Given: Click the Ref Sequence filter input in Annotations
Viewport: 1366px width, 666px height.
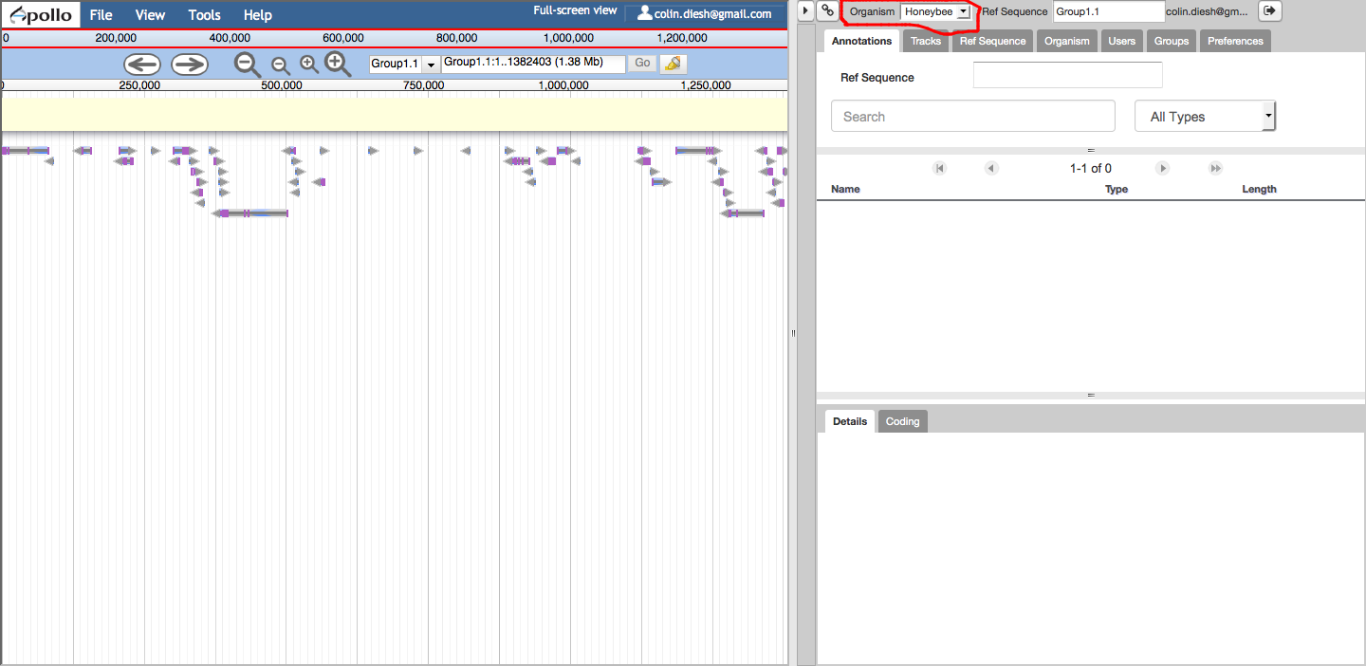Looking at the screenshot, I should point(1067,75).
